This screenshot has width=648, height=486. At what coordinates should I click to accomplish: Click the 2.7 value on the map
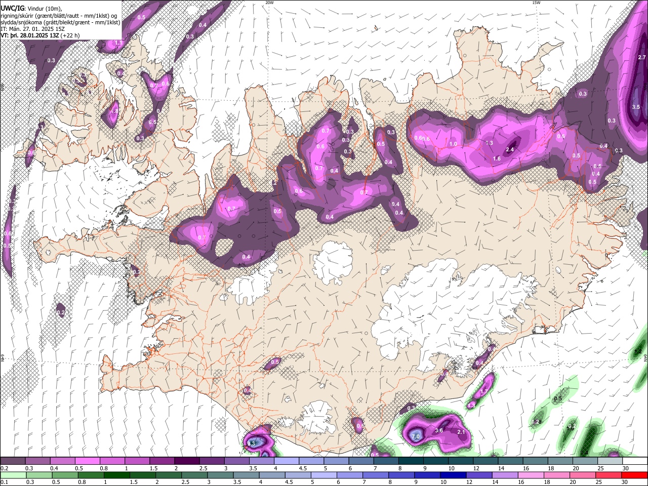pos(642,57)
